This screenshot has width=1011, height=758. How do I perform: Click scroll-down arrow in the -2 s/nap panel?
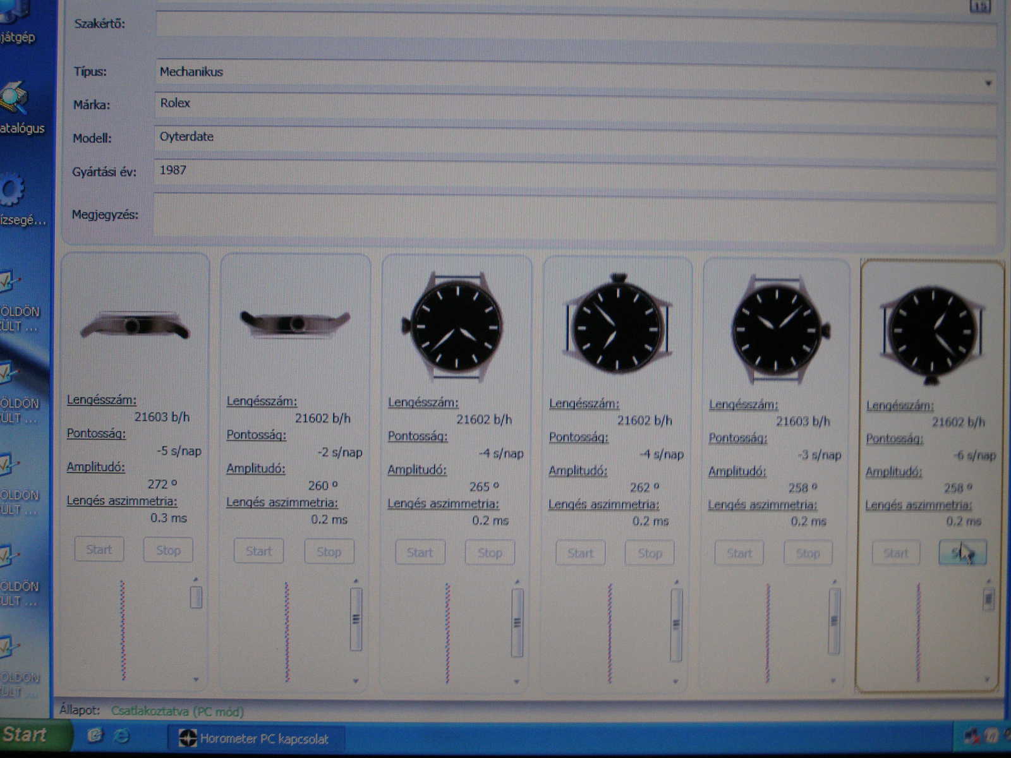[x=356, y=681]
